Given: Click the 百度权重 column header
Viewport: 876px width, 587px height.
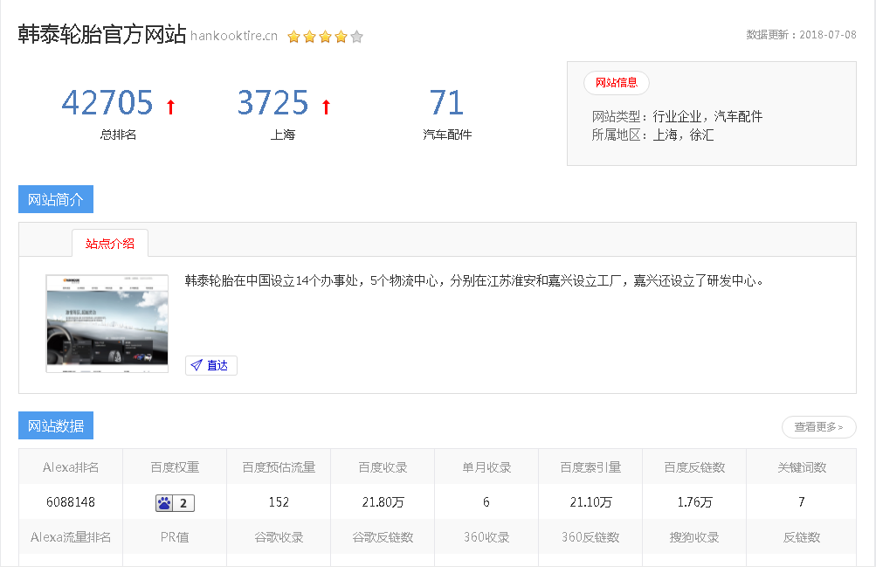Looking at the screenshot, I should 175,467.
